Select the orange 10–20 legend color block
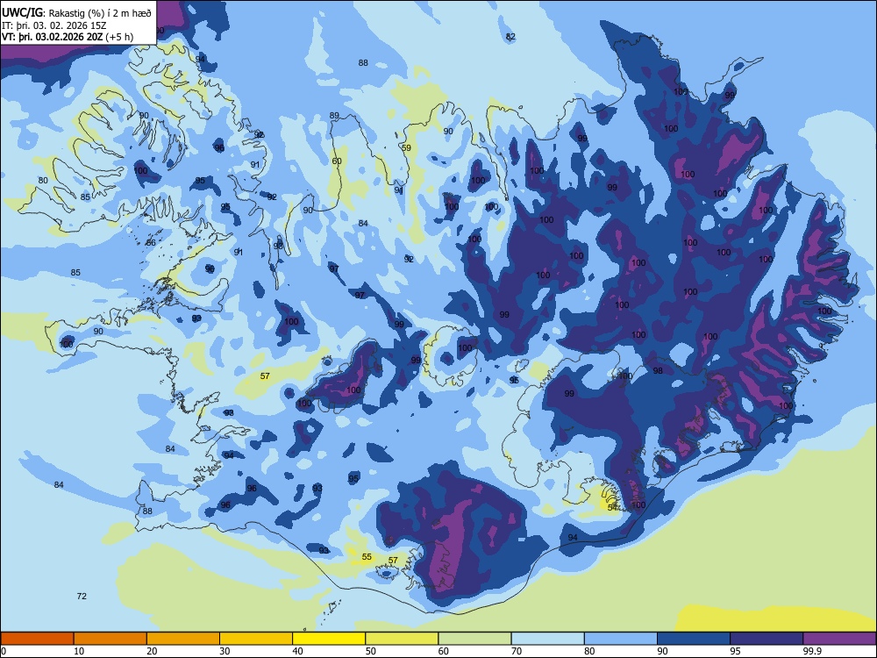877x658 pixels. pos(111,639)
